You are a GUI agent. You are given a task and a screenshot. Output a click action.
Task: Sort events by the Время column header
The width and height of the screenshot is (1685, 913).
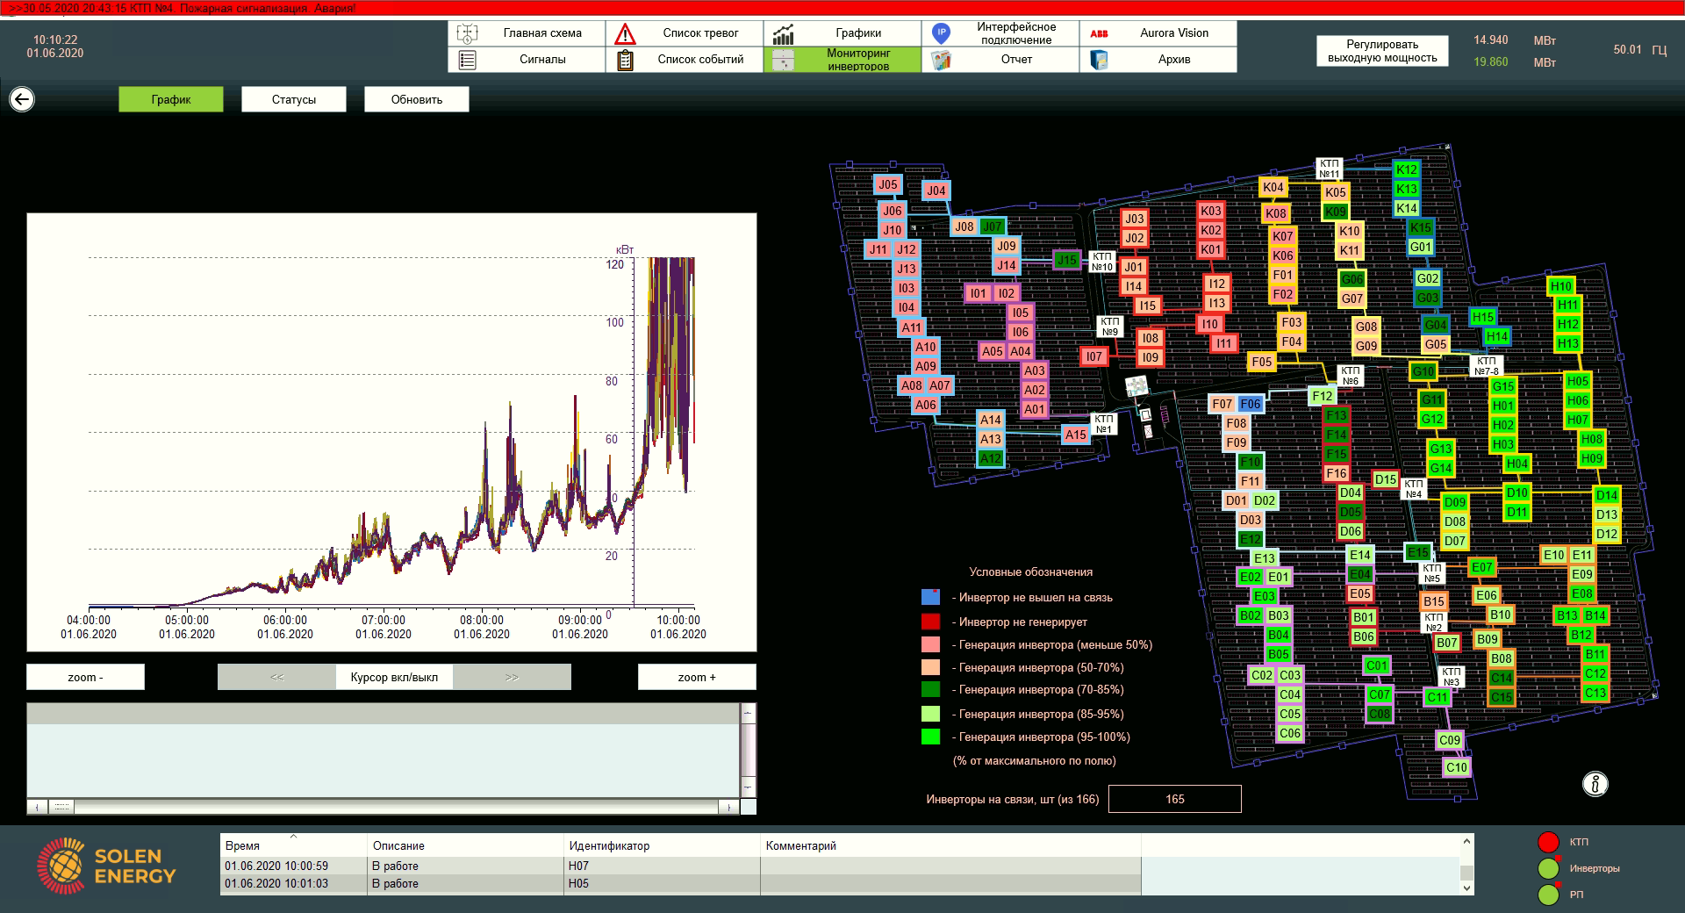[242, 845]
